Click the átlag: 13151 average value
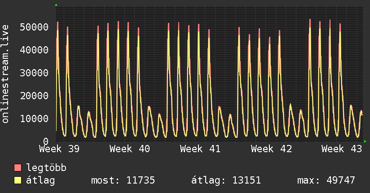Image resolution: width=370 pixels, height=193 pixels. tap(226, 180)
